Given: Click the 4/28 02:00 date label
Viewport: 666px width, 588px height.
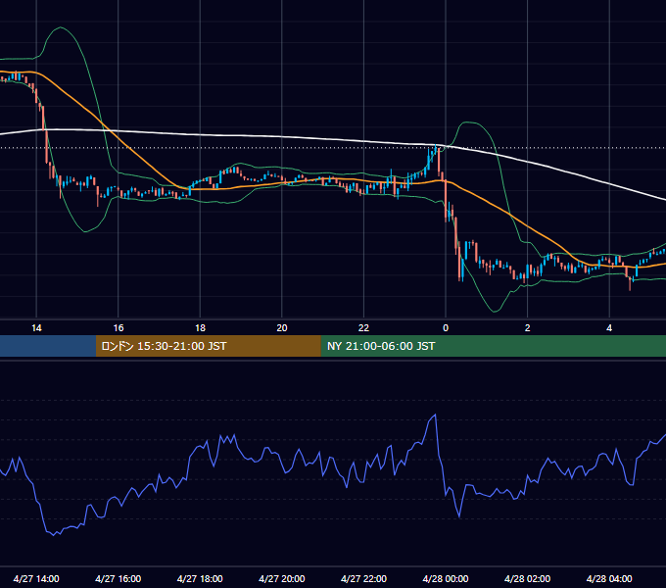Looking at the screenshot, I should [527, 578].
